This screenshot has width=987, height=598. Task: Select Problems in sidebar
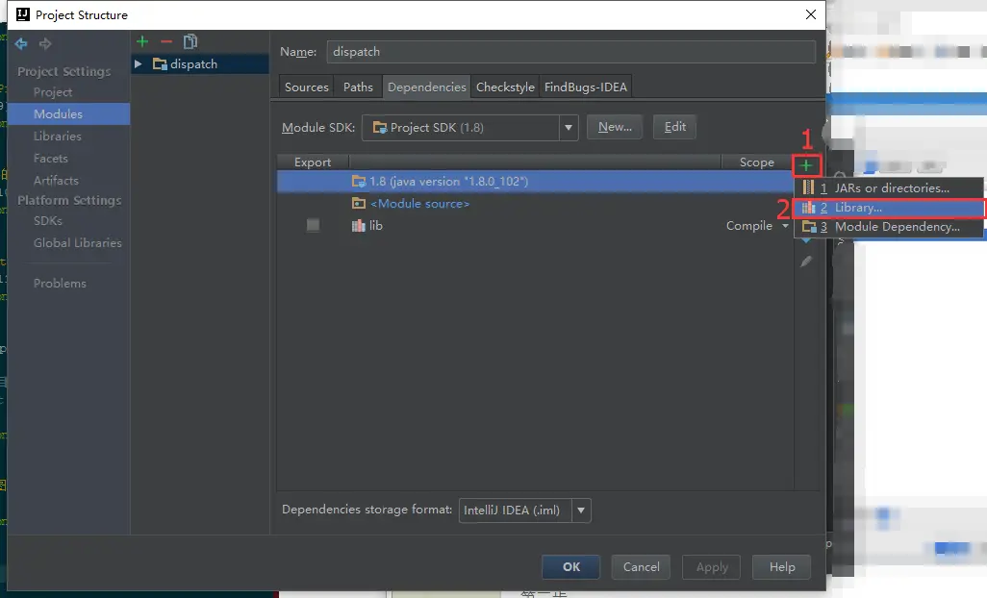(60, 283)
